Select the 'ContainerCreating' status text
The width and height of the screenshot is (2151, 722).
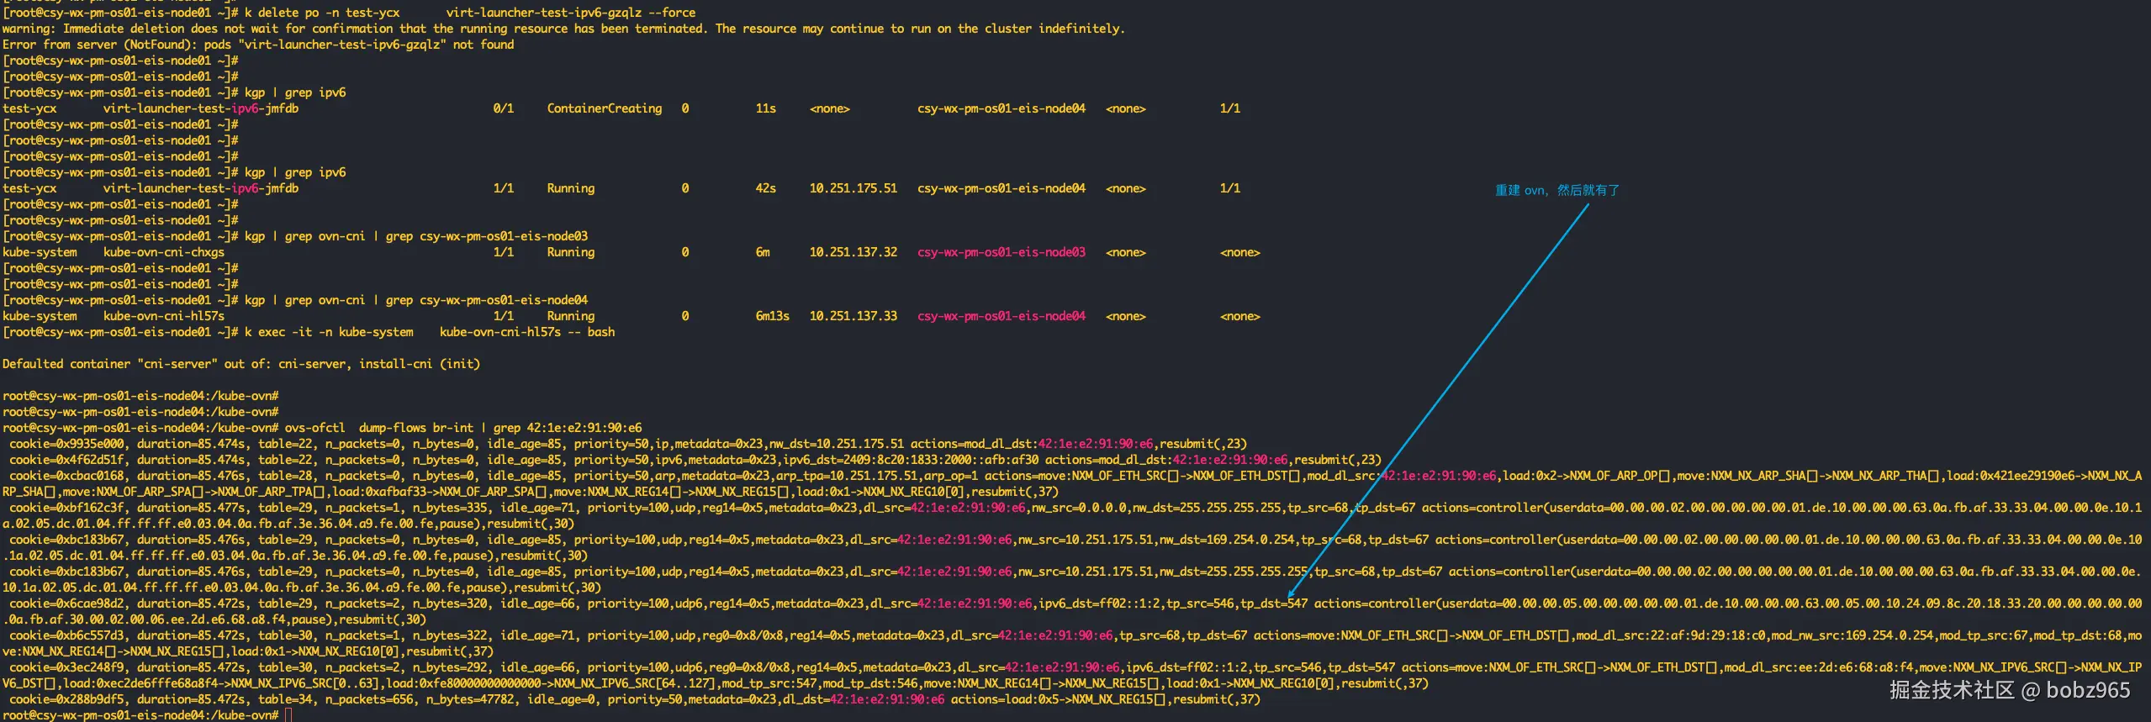tap(605, 108)
